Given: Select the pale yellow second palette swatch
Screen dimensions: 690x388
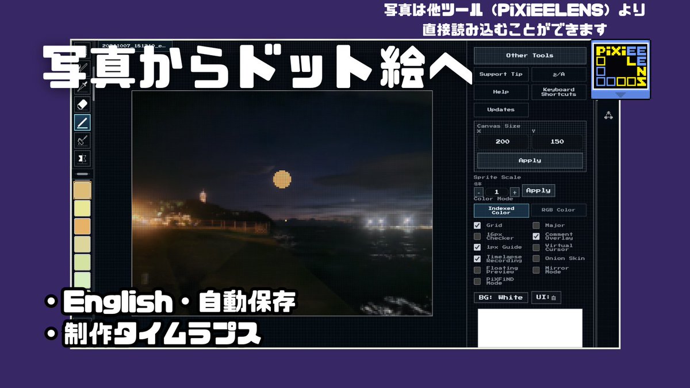Looking at the screenshot, I should 83,208.
